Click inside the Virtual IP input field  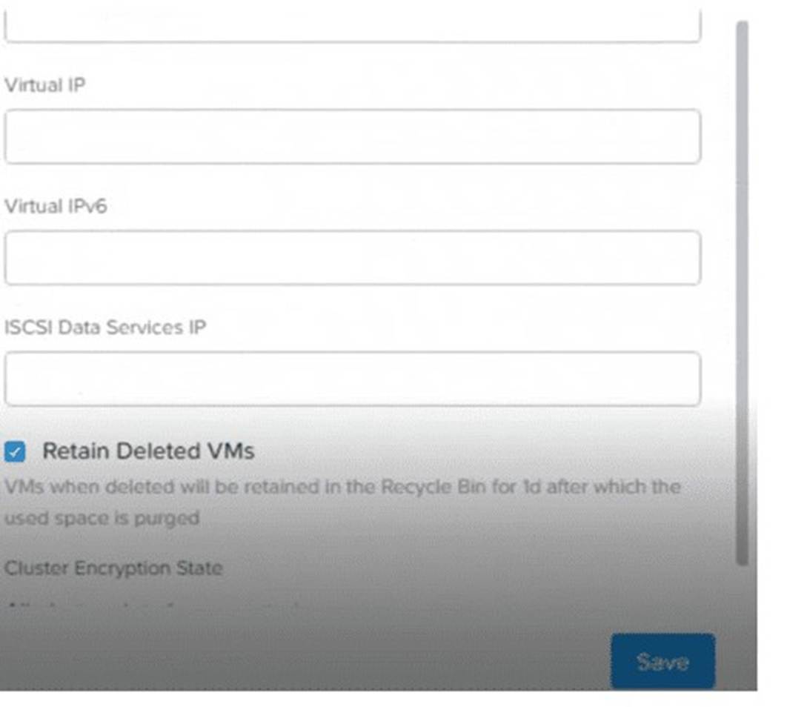pos(352,135)
